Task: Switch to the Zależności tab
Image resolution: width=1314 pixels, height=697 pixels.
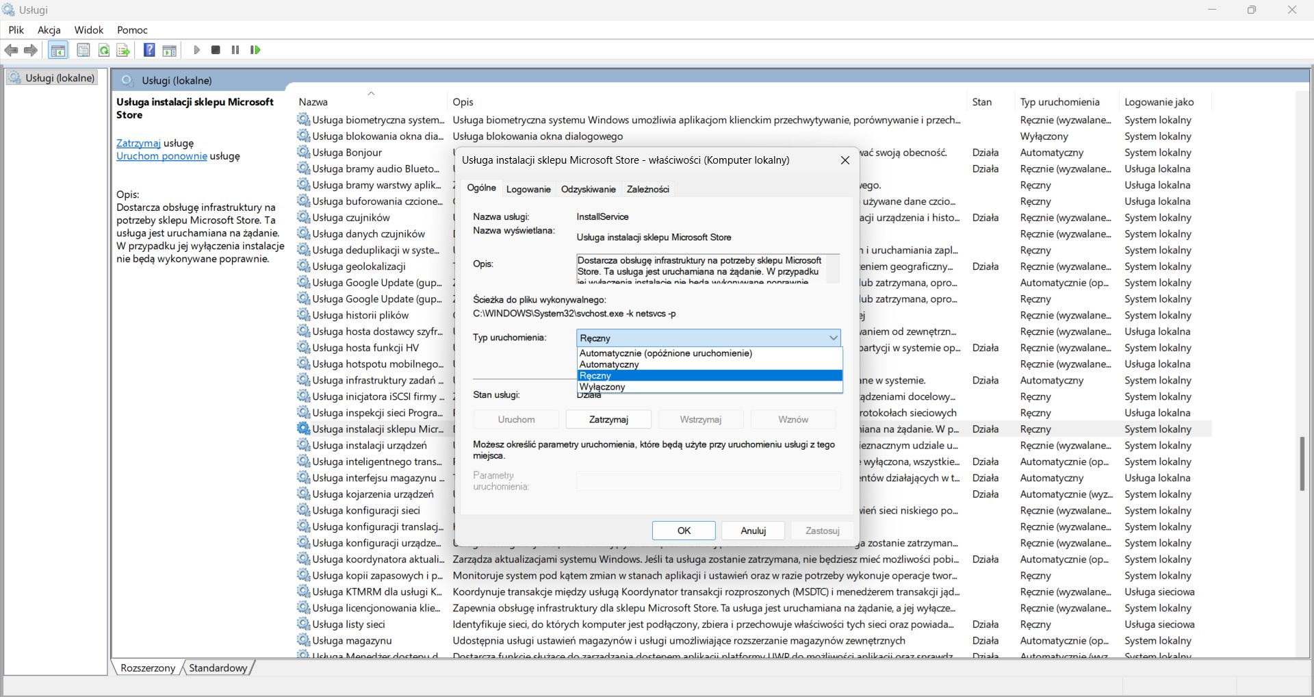Action: tap(648, 189)
